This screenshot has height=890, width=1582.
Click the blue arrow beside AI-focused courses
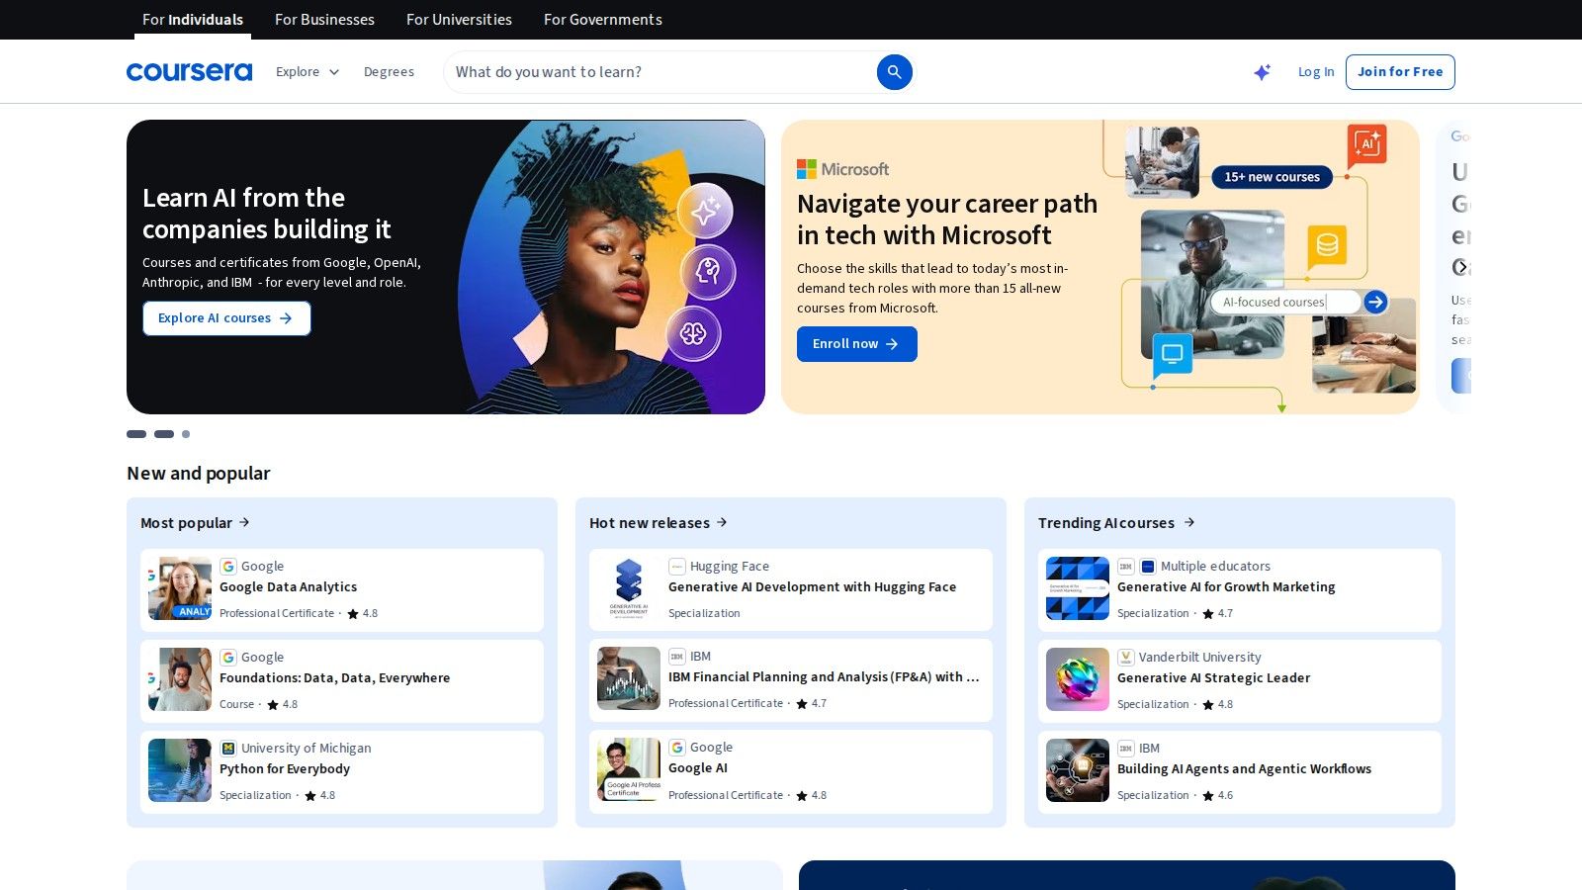click(1375, 302)
